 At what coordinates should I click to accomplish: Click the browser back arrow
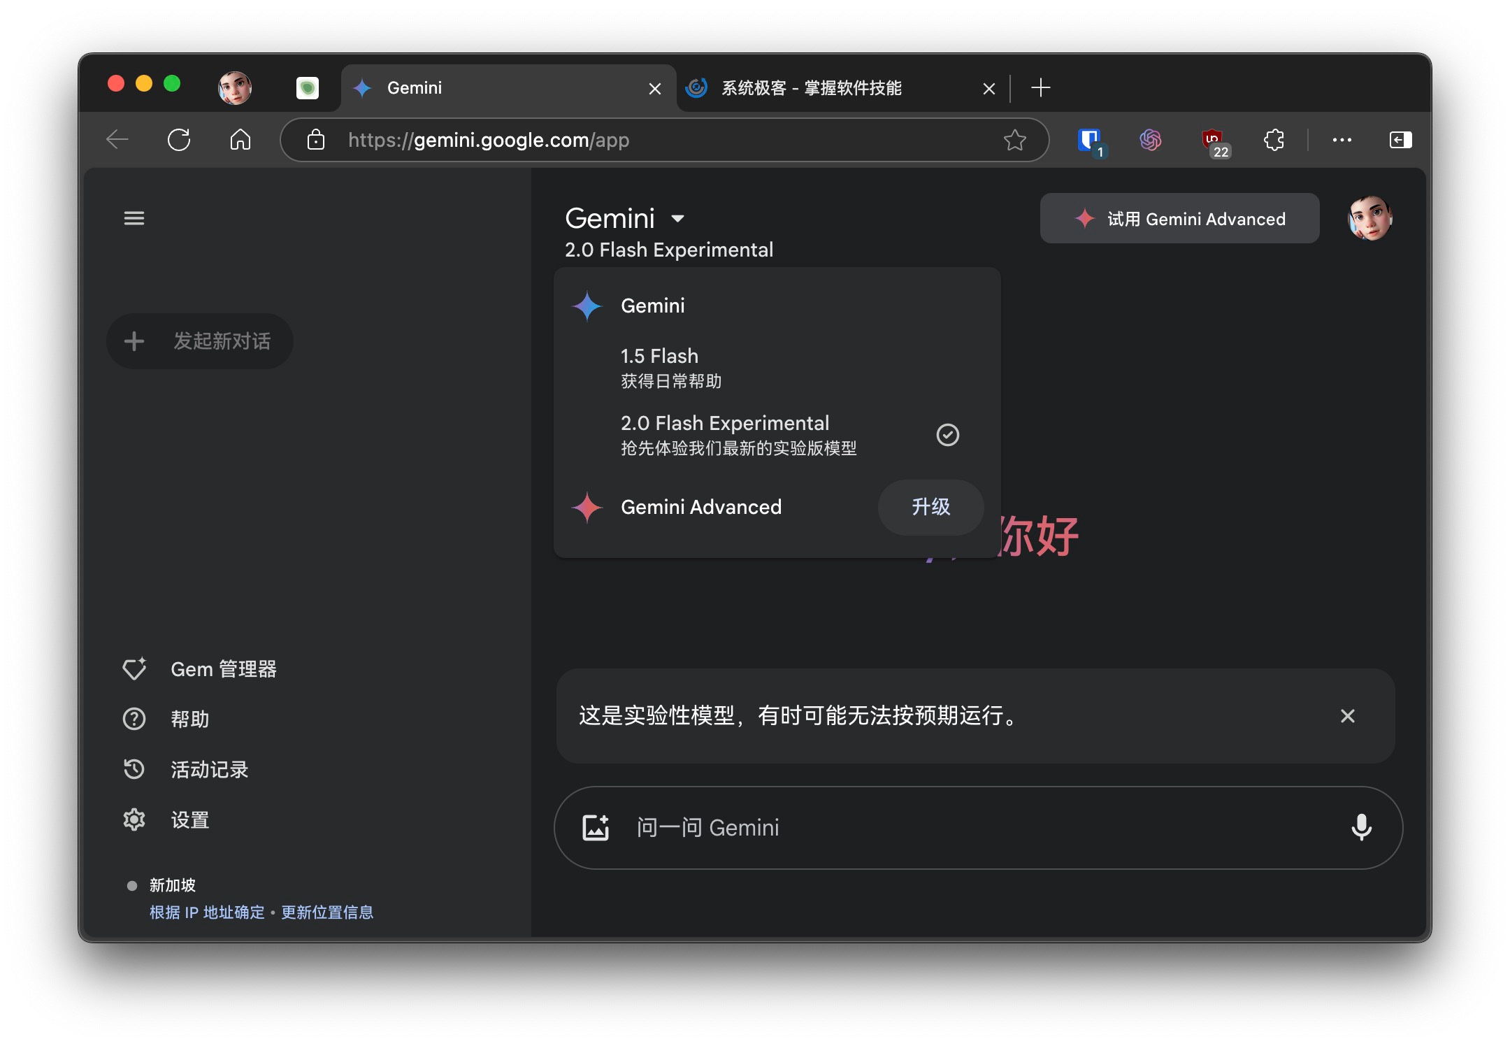(x=117, y=140)
